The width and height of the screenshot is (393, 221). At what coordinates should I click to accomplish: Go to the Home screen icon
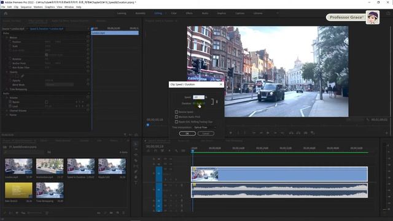(x=6, y=14)
